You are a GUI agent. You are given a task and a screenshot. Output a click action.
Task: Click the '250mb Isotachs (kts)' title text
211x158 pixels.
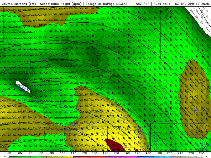(19, 4)
